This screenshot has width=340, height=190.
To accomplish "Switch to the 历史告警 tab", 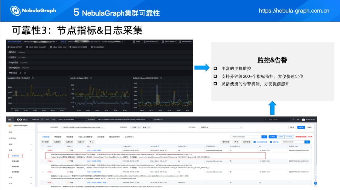I will pos(70,137).
